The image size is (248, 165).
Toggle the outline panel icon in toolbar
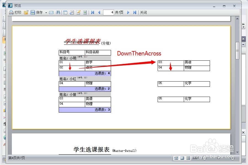[65, 12]
